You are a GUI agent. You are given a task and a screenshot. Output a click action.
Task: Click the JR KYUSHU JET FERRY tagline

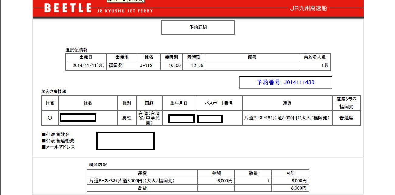pos(124,11)
